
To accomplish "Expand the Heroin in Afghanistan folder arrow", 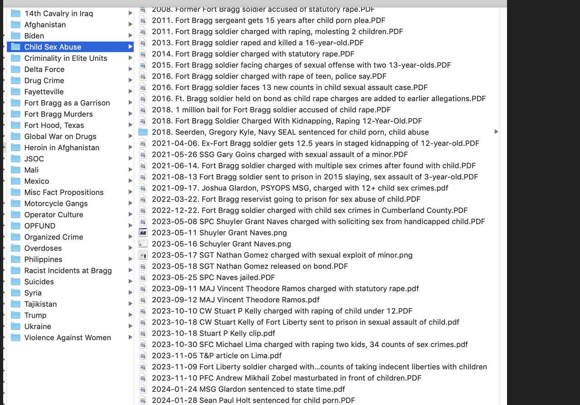I will coord(130,148).
